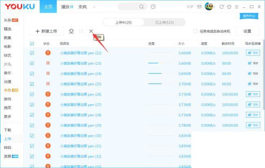The width and height of the screenshot is (265, 168).
Task: Enable auto shutdown after tasks complete
Action: [195, 31]
